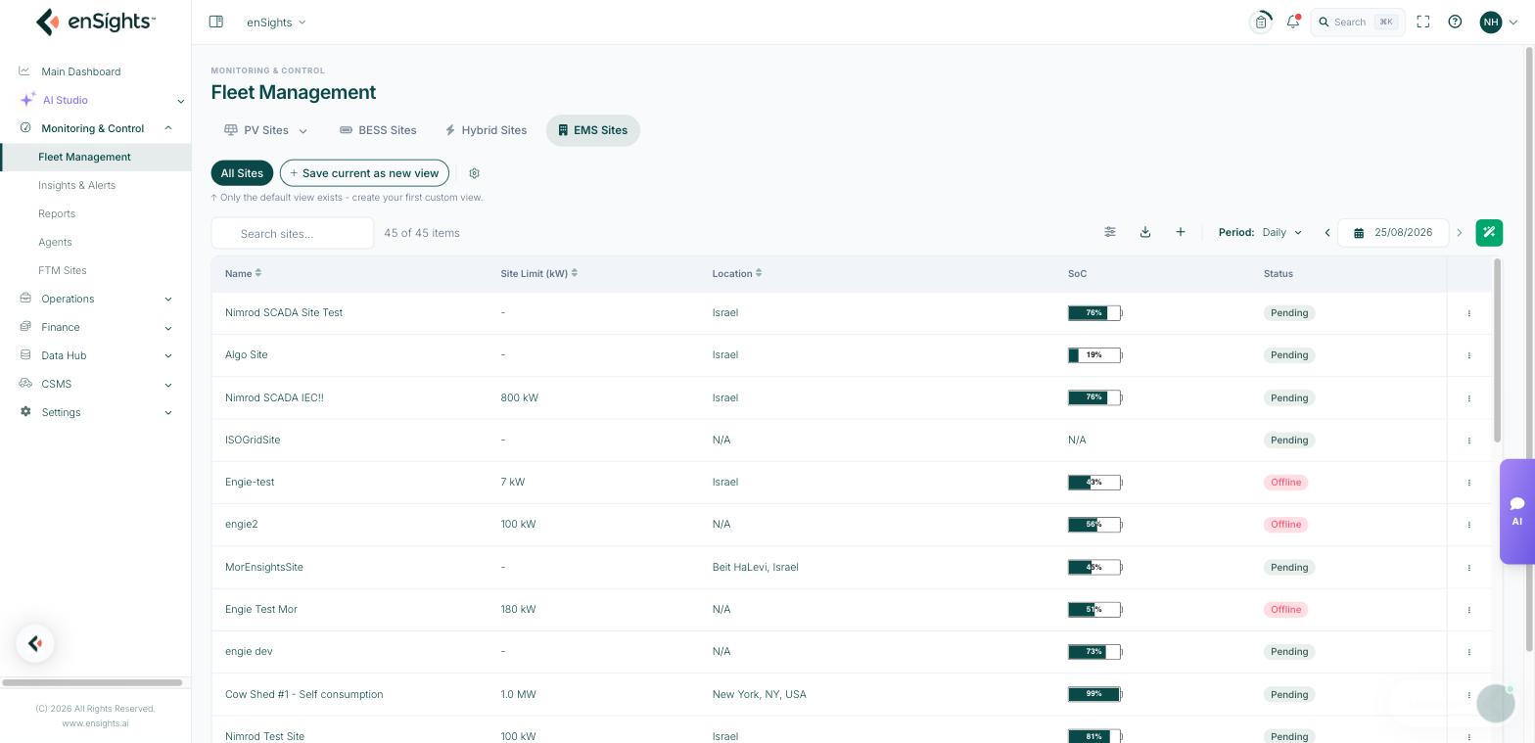
Task: Click the floating enSights logo button
Action: [35, 643]
